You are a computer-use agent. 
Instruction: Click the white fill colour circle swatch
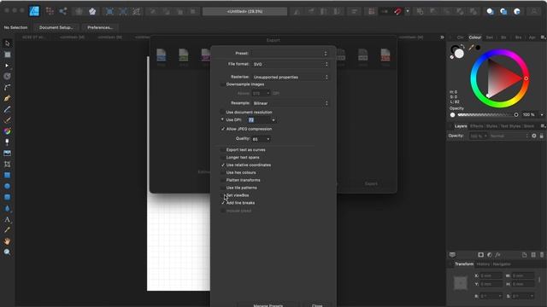460,54
